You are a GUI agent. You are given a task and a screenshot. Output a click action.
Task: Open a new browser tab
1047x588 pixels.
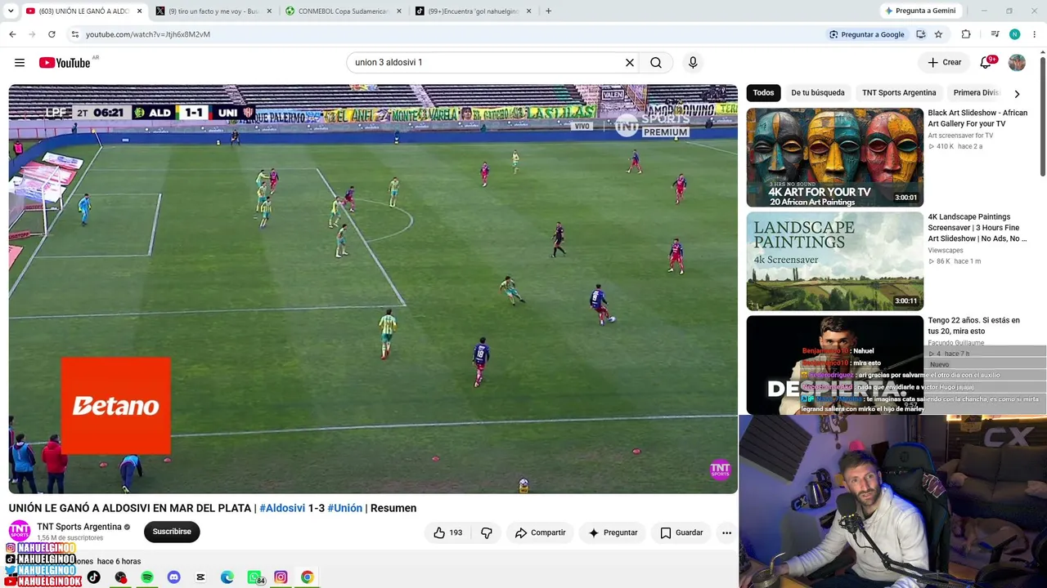pyautogui.click(x=548, y=11)
